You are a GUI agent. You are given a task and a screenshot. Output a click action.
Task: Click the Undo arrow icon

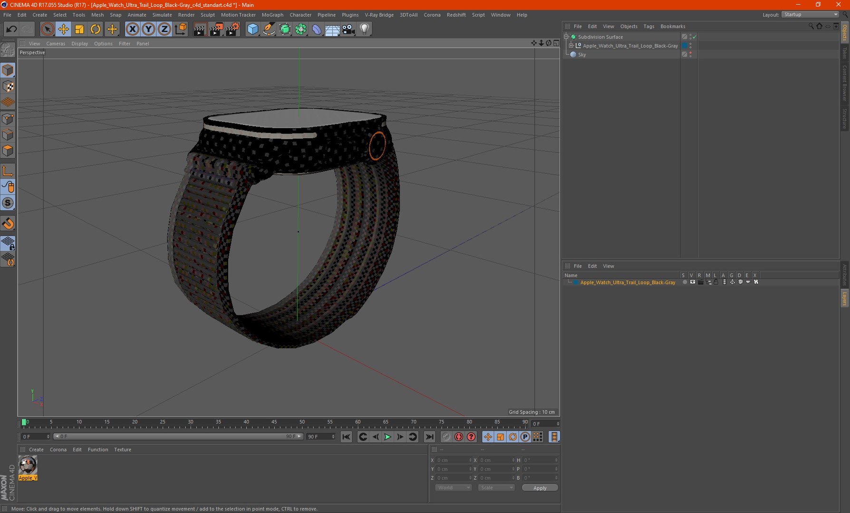[11, 29]
